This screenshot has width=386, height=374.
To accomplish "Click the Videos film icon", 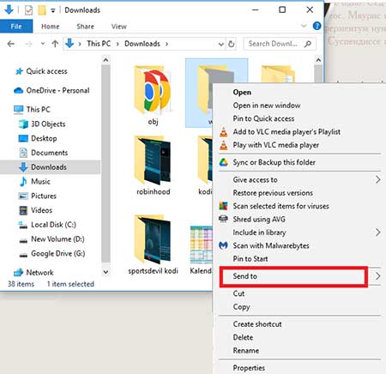I will coord(23,210).
